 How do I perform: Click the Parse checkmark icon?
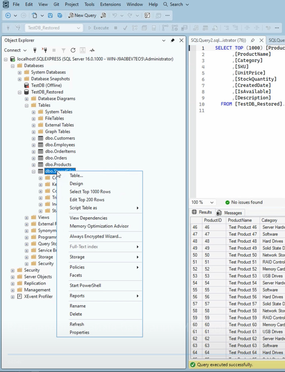(x=125, y=28)
